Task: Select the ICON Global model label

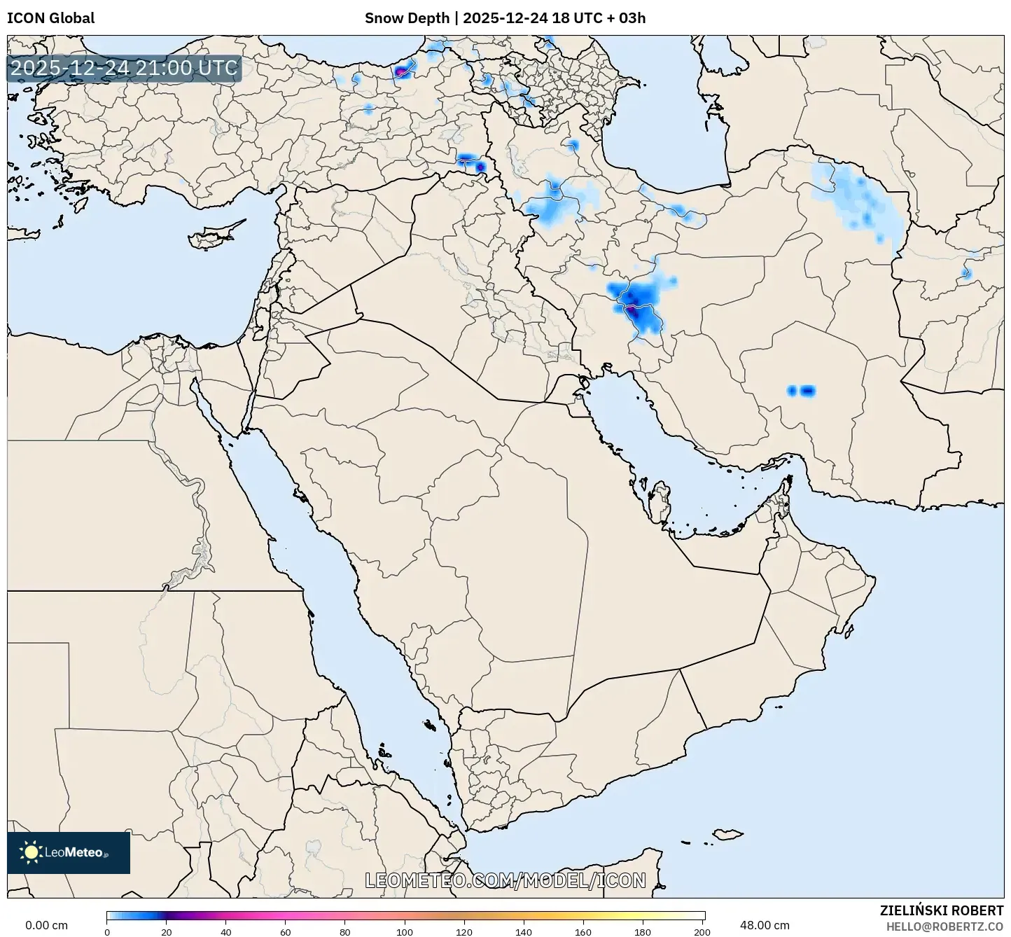Action: 51,18
